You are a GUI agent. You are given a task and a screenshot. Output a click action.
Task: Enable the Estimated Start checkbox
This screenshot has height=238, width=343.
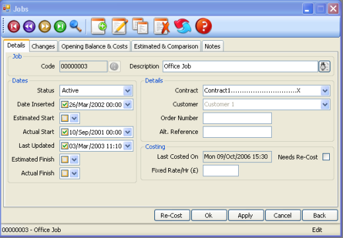click(65, 118)
